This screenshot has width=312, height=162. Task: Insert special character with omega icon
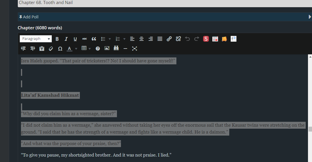click(x=60, y=49)
